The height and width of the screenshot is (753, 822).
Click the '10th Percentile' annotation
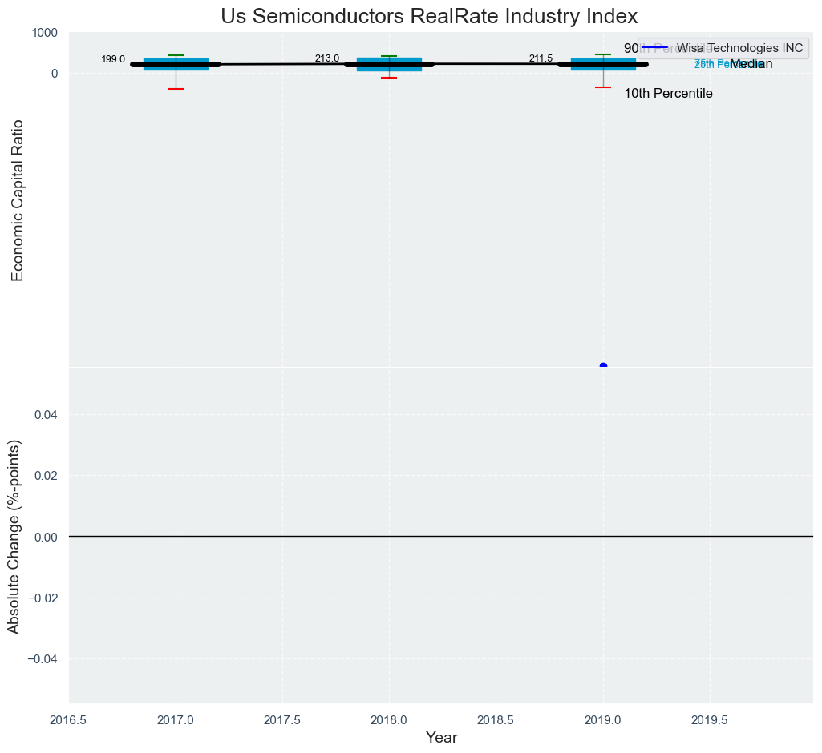668,94
